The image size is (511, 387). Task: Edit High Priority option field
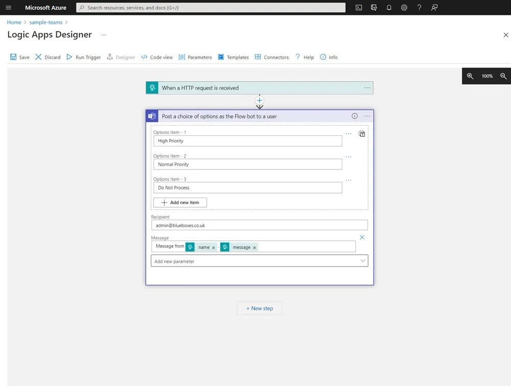pos(248,141)
